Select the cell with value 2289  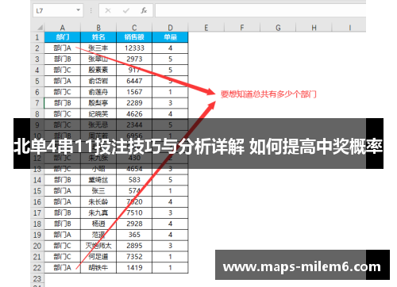[134, 103]
